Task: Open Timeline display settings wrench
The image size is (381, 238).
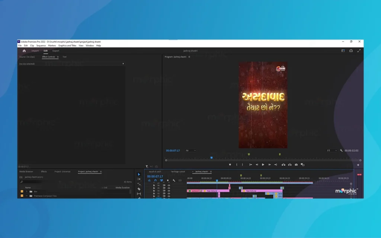Action: 174,180
